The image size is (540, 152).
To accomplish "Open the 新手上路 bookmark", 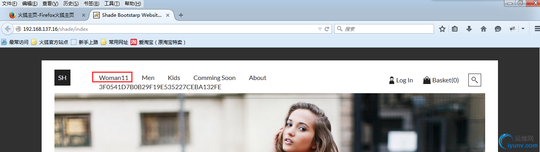I will click(x=84, y=42).
